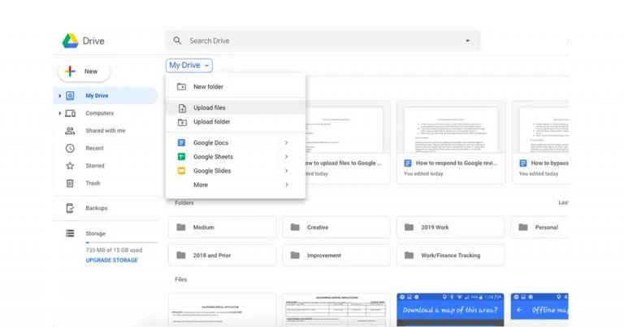Click the Trash bin icon in sidebar

click(x=70, y=183)
